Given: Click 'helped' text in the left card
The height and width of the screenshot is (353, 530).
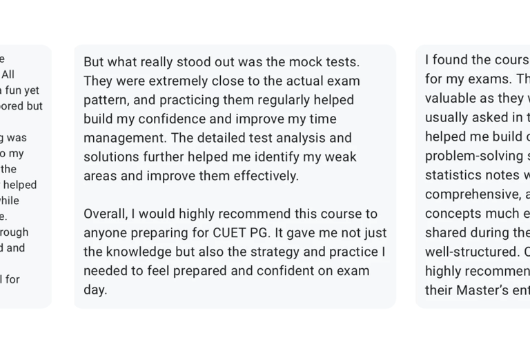Looking at the screenshot, I should [20, 185].
